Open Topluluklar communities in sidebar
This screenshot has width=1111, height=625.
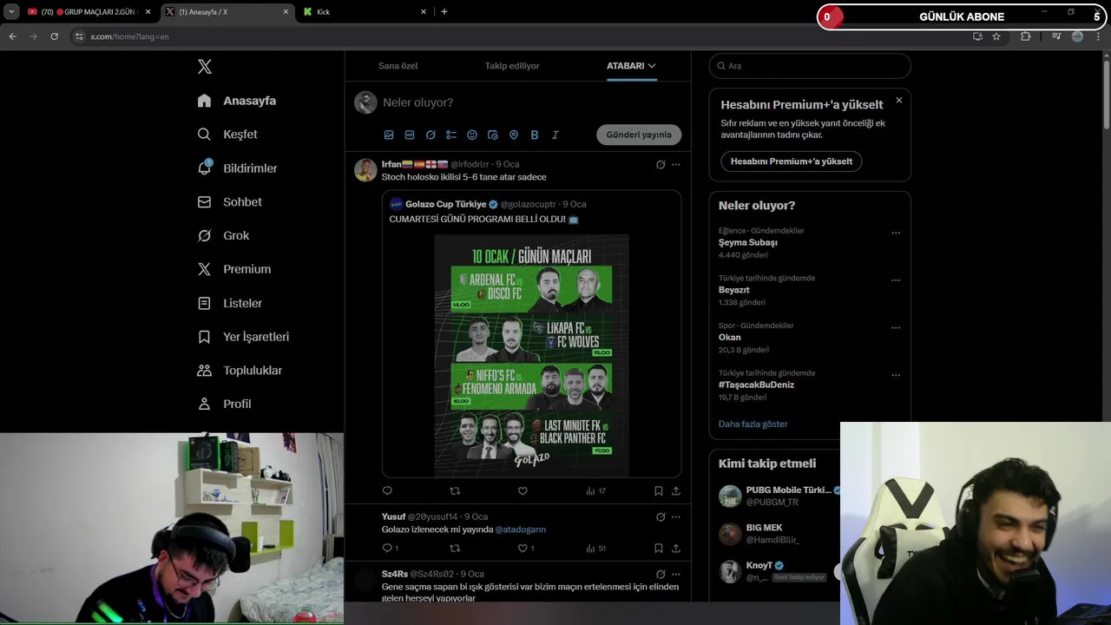point(240,370)
